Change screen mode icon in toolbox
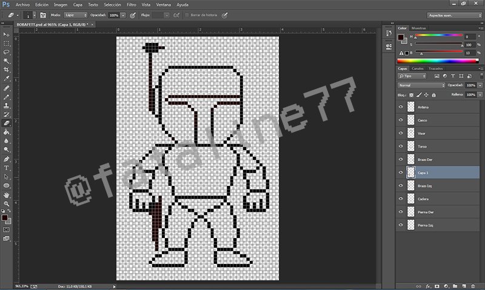Viewport: 485px width, 290px height. (6, 239)
